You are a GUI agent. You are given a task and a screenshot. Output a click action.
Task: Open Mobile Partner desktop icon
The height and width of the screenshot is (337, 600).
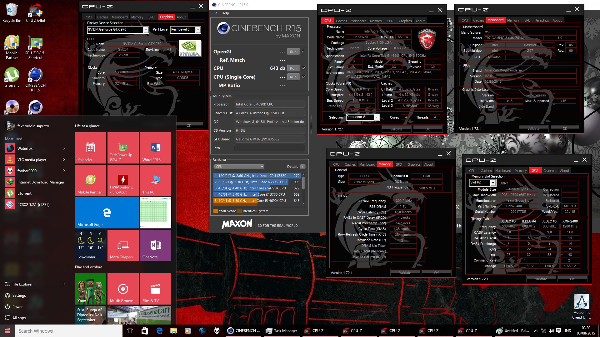pyautogui.click(x=12, y=47)
